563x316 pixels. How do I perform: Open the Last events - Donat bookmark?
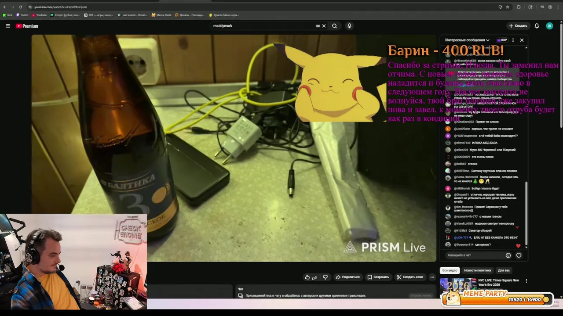(132, 15)
